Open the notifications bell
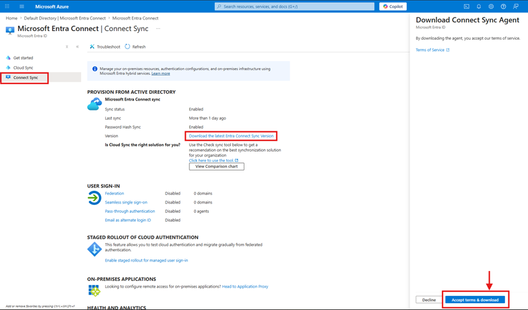This screenshot has height=310, width=528. point(479,7)
